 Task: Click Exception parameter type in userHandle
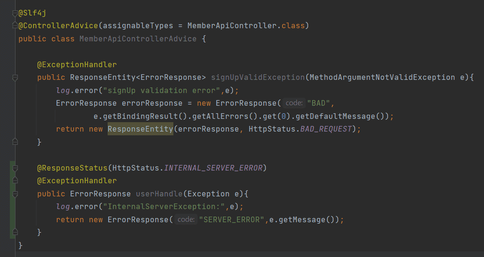click(x=208, y=194)
